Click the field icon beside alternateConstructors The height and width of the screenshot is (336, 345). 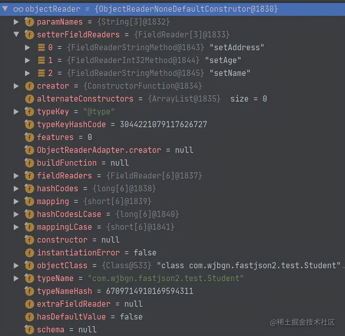click(x=29, y=99)
